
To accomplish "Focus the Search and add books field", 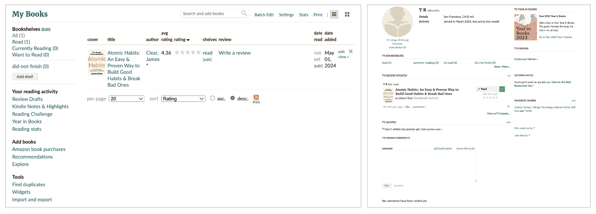I will tap(215, 13).
